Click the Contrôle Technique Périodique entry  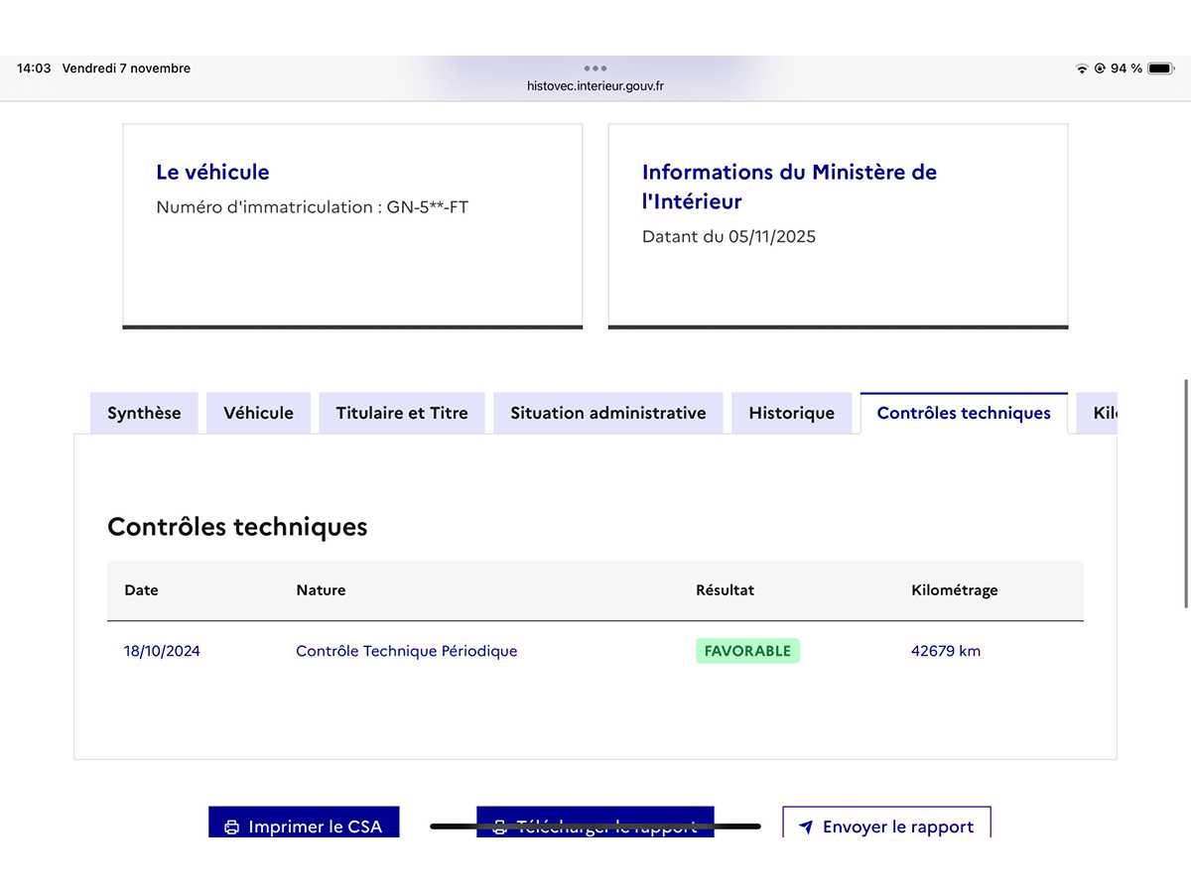pyautogui.click(x=406, y=651)
